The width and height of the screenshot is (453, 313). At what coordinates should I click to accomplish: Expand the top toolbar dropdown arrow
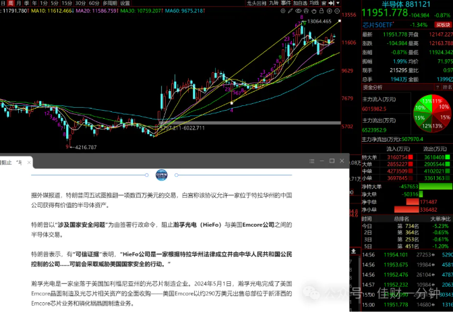pyautogui.click(x=338, y=3)
